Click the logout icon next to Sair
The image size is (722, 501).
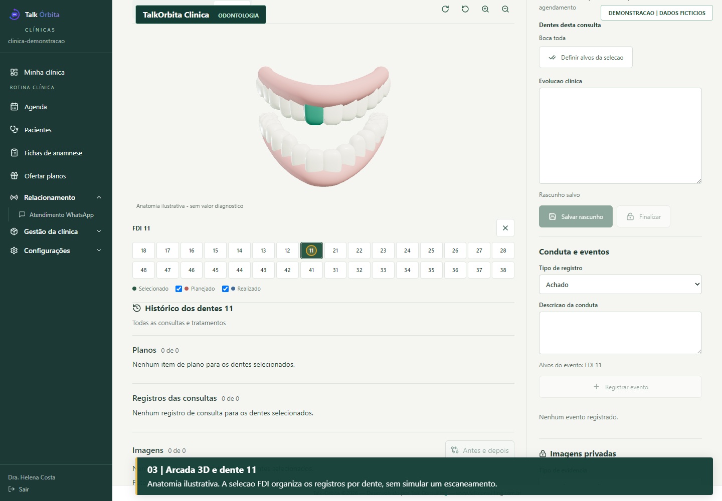12,489
